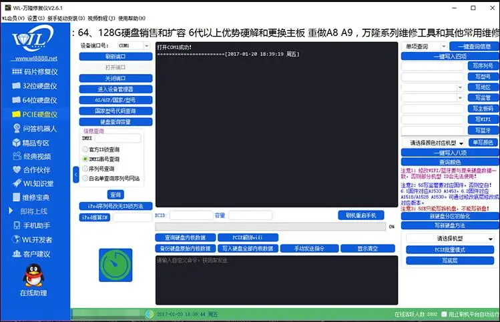500x322 pixels.
Task: Click the 一键写入八项 button
Action: pyautogui.click(x=450, y=153)
